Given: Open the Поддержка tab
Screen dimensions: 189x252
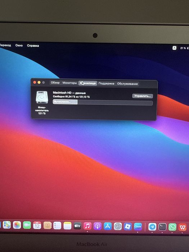Looking at the screenshot, I should (107, 84).
